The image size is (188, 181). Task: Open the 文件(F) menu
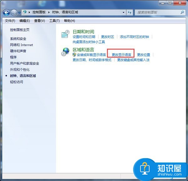tap(10, 21)
